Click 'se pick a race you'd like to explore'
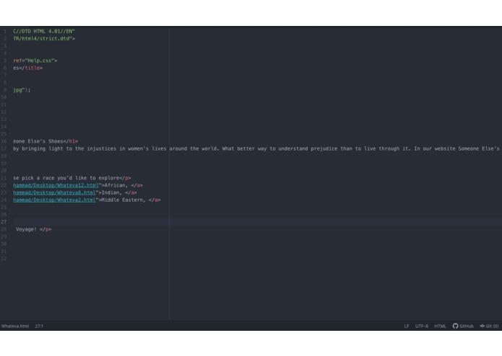Image resolution: width=502 pixels, height=356 pixels. click(66, 178)
